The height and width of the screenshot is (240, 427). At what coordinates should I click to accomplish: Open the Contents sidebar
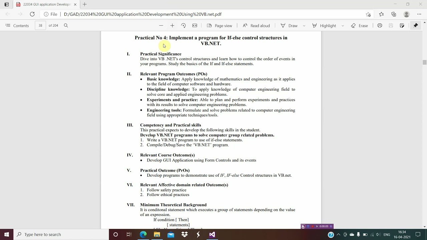17,26
